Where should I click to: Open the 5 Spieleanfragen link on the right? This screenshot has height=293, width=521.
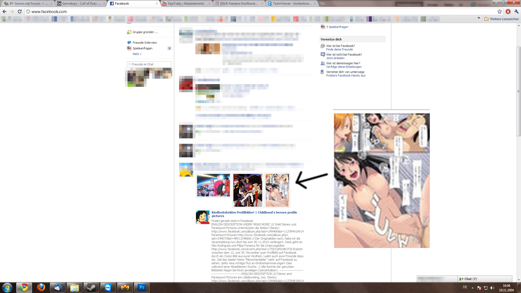tap(337, 27)
